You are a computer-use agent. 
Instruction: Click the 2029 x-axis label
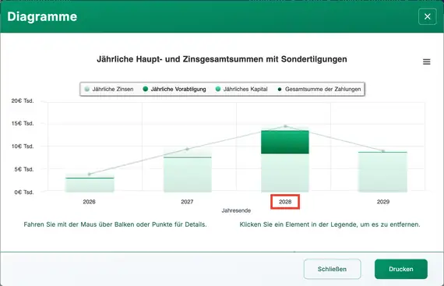[382, 202]
